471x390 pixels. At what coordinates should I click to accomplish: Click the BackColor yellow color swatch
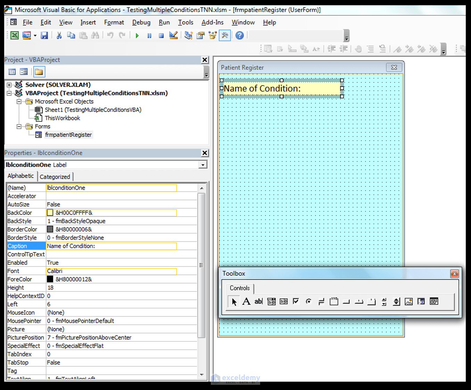coord(50,213)
